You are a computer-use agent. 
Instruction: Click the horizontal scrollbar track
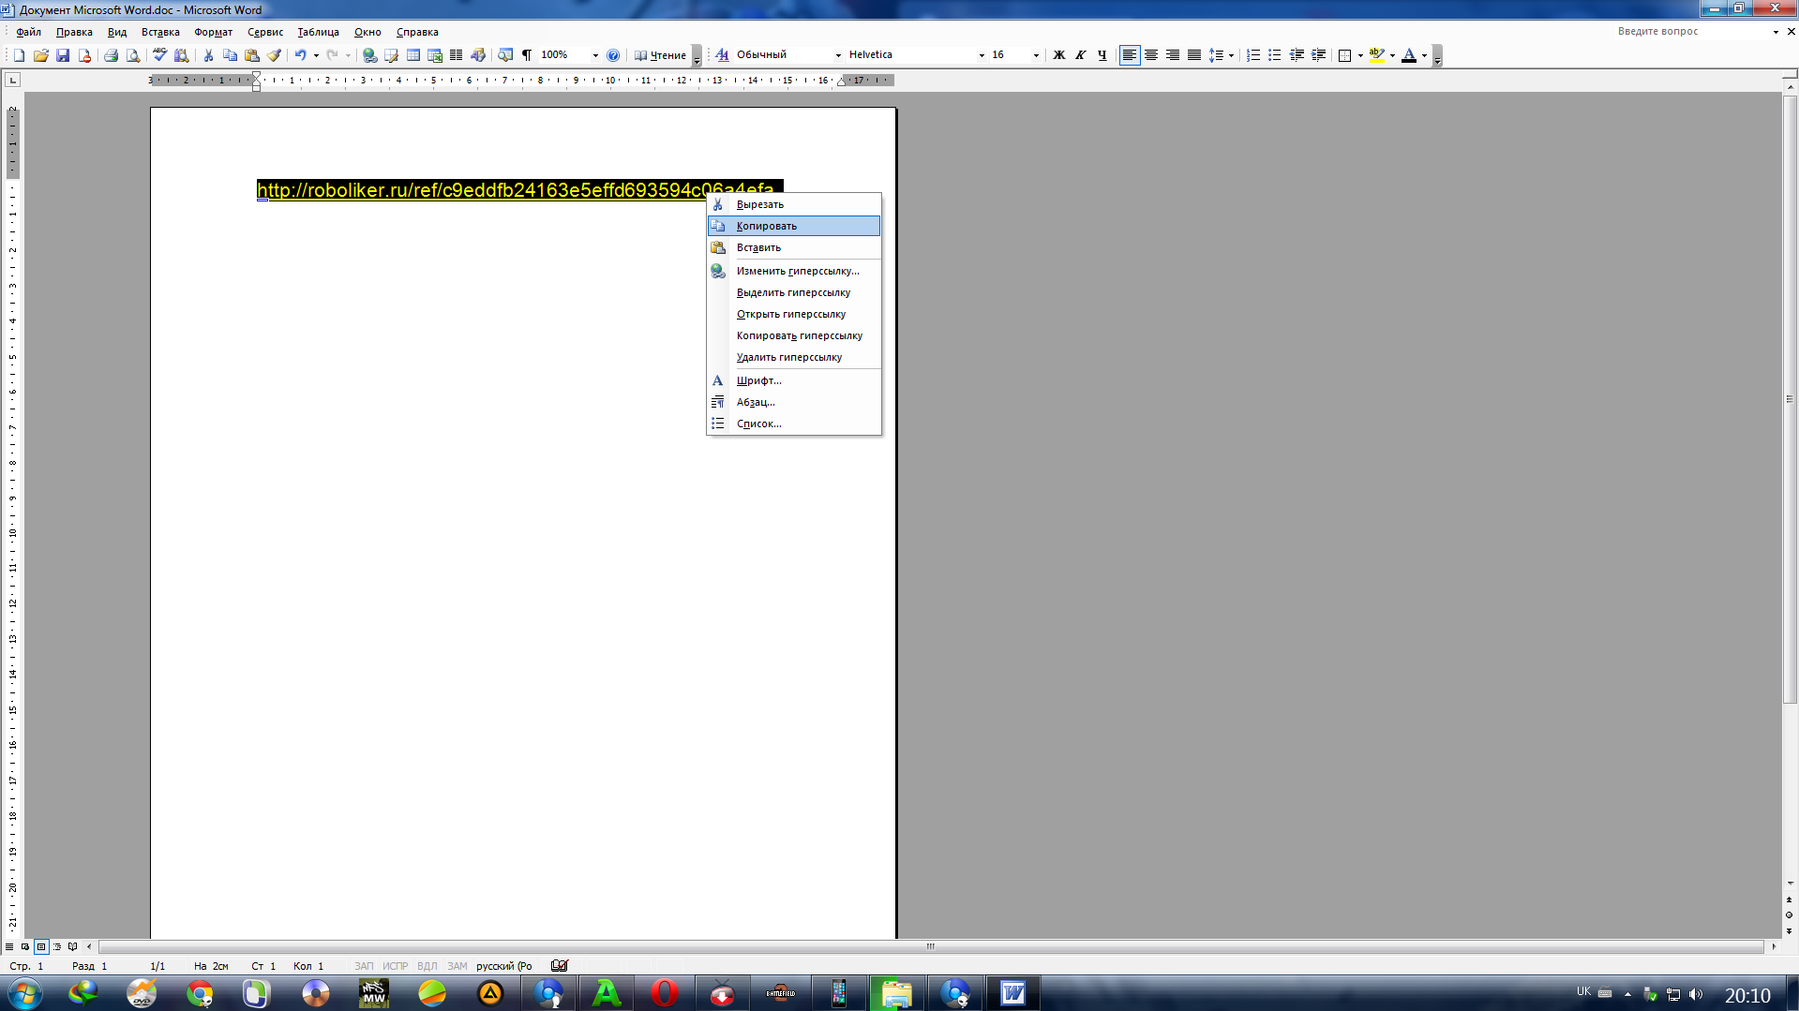[x=931, y=946]
